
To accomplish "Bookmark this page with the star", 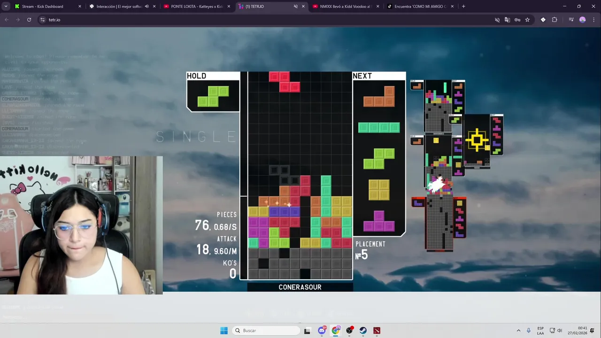I will click(527, 20).
